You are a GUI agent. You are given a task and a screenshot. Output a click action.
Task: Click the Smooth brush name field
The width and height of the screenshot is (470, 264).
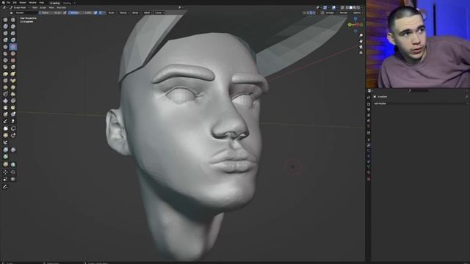[x=26, y=13]
